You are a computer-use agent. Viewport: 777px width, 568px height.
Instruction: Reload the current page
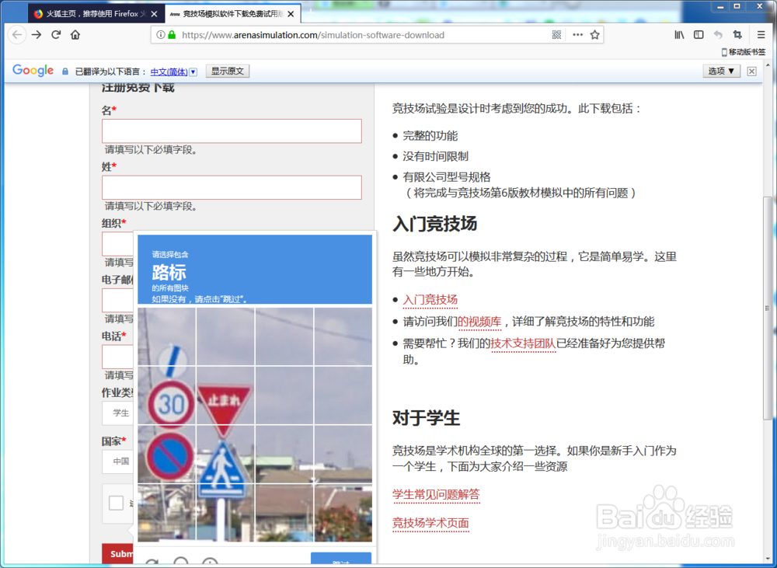point(56,35)
